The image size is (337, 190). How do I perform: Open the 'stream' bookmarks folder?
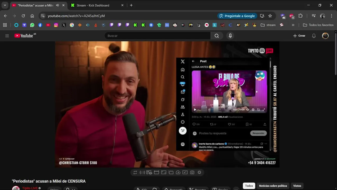click(268, 25)
